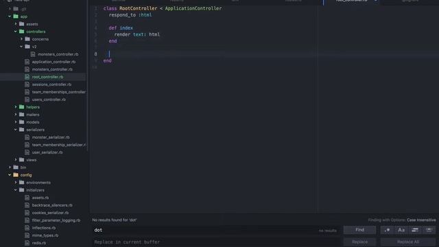
Task: Expand the mailers folder chevron
Action: click(16, 115)
